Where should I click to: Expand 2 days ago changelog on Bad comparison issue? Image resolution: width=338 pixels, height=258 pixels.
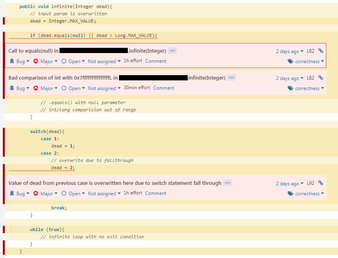pyautogui.click(x=290, y=78)
